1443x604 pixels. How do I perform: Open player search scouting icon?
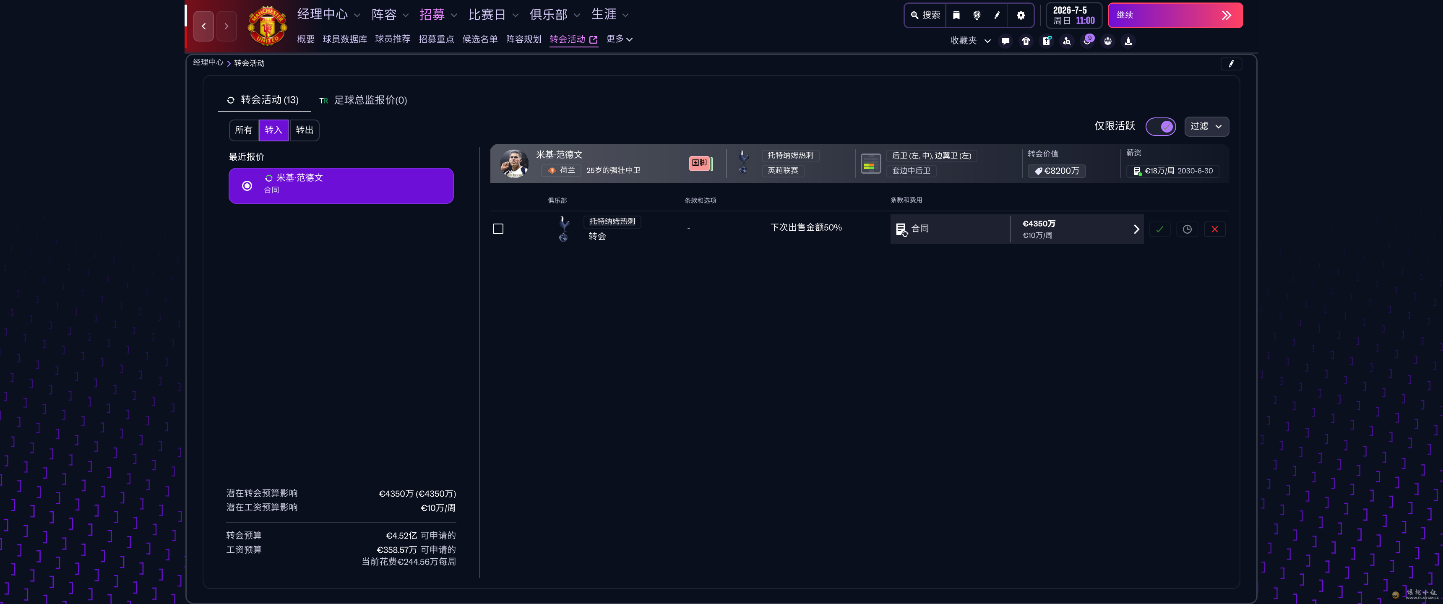[x=1067, y=41]
